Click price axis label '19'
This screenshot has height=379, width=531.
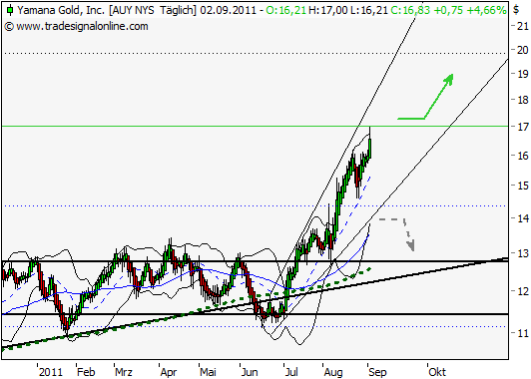pos(523,74)
